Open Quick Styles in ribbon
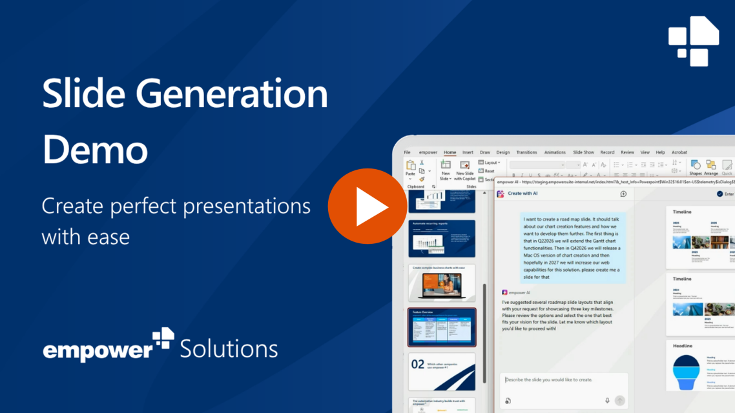The height and width of the screenshot is (413, 735). point(727,167)
